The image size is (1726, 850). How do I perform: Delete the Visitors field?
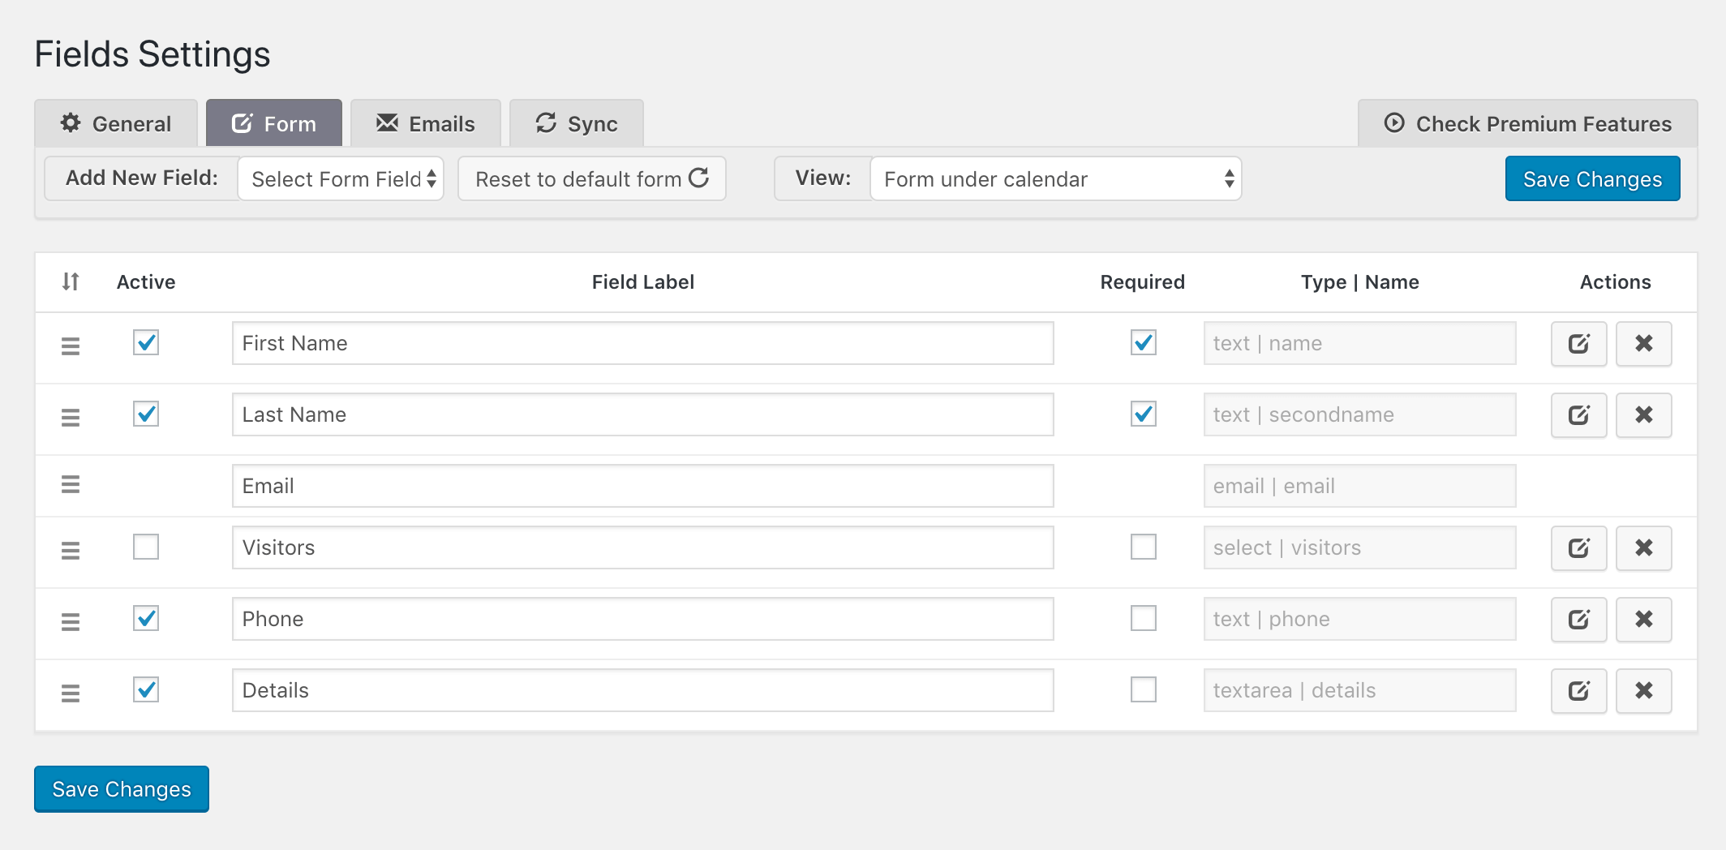click(1643, 547)
